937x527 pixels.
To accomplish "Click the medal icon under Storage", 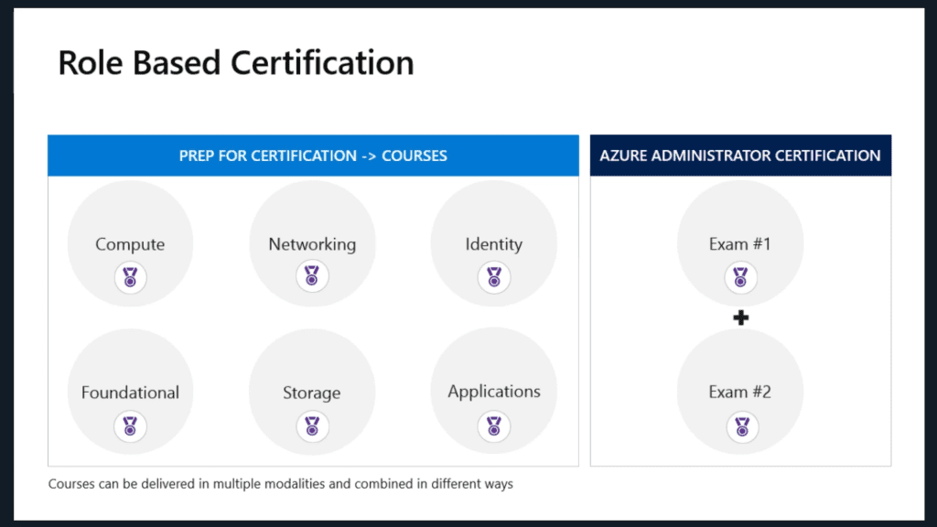I will point(312,426).
